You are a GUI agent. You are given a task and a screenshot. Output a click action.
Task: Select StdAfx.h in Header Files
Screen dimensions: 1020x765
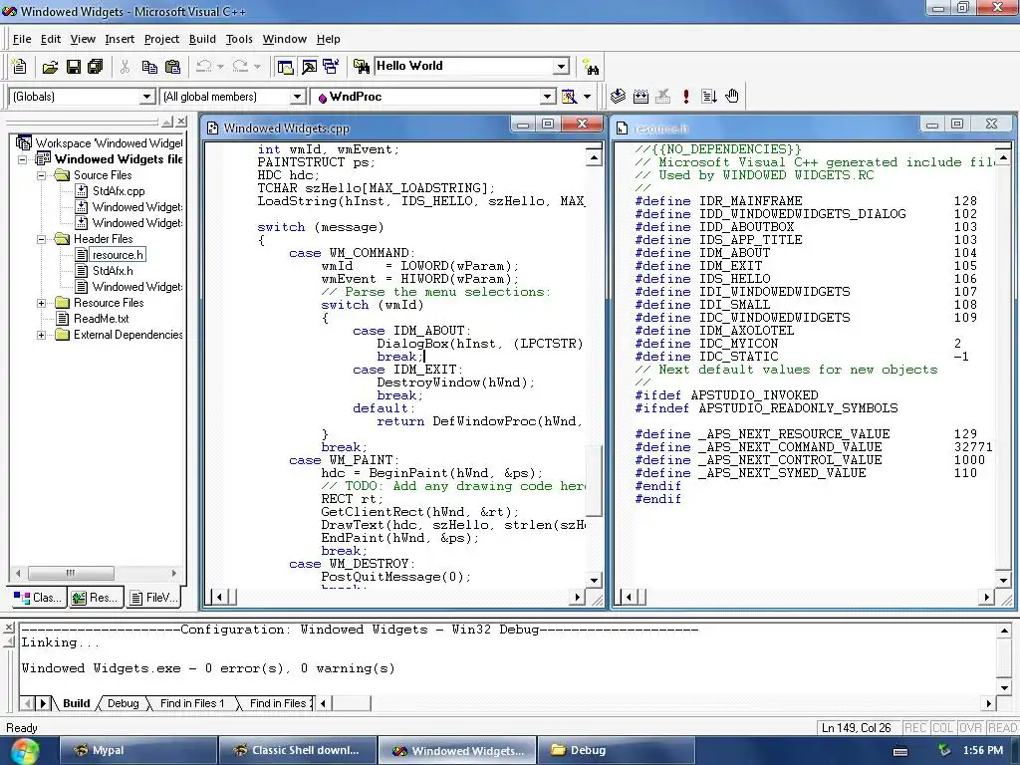[113, 271]
